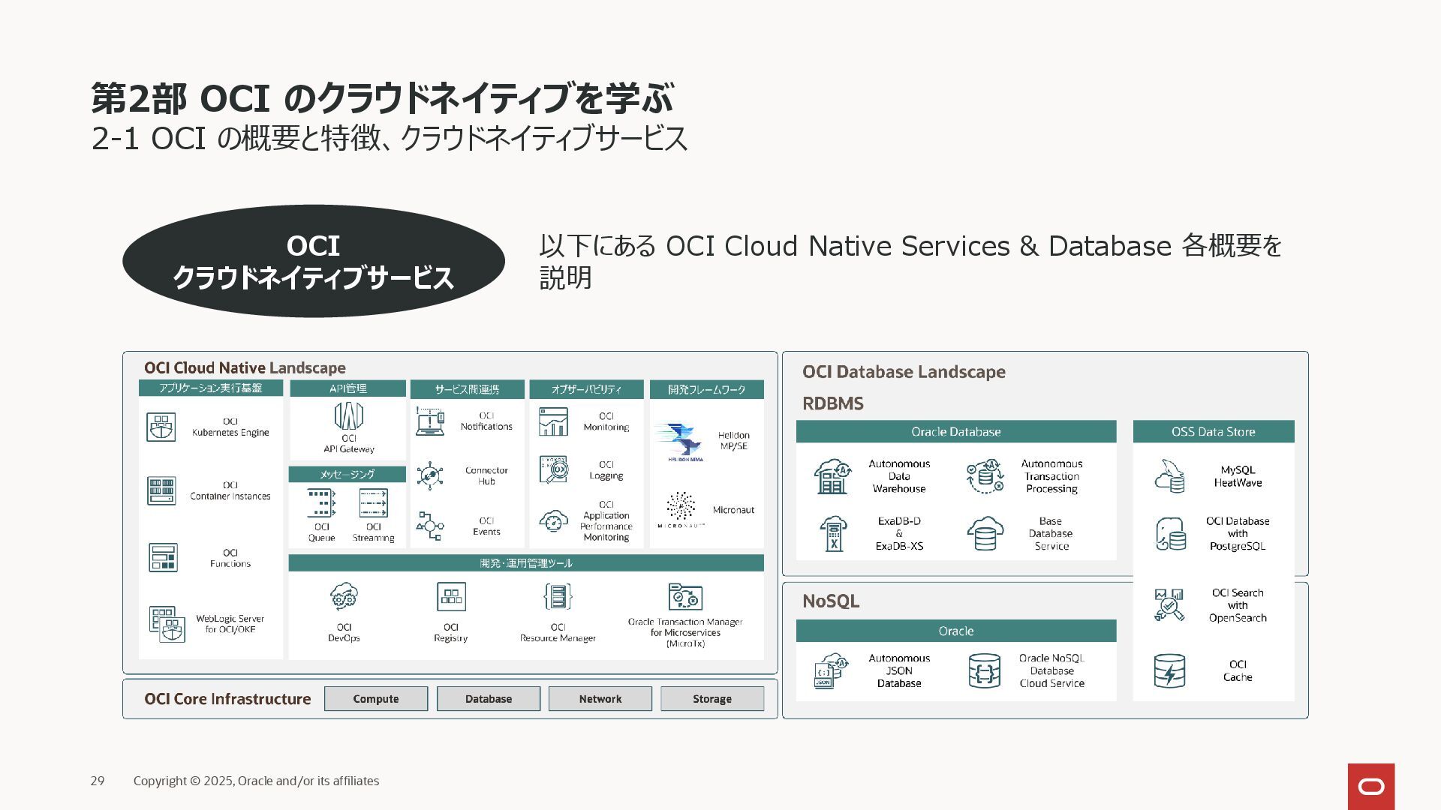Click the Compute infrastructure box
Viewport: 1441px width, 810px height.
(376, 698)
